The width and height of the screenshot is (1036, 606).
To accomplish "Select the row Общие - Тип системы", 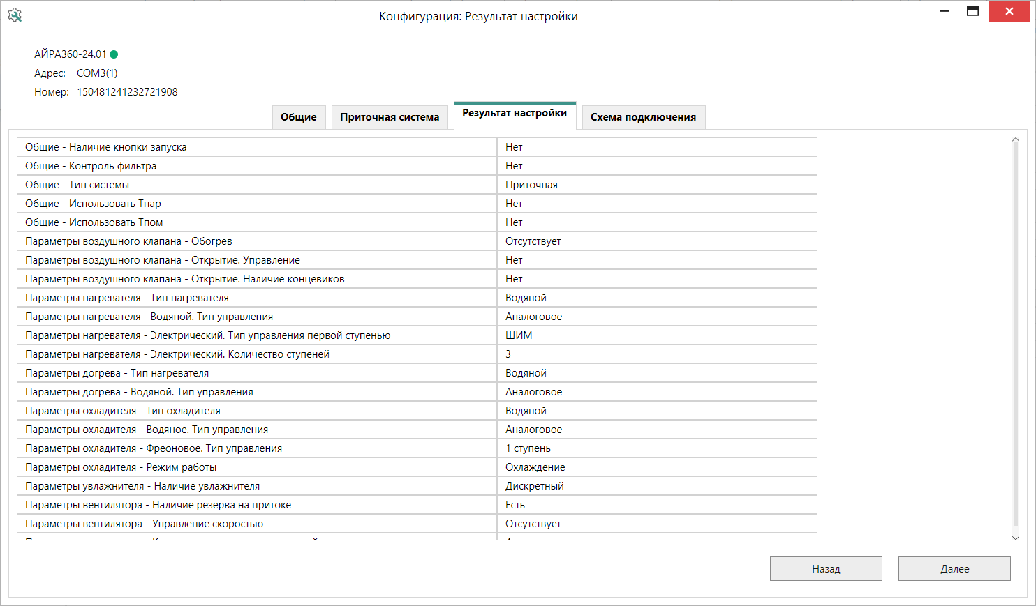I will [256, 185].
